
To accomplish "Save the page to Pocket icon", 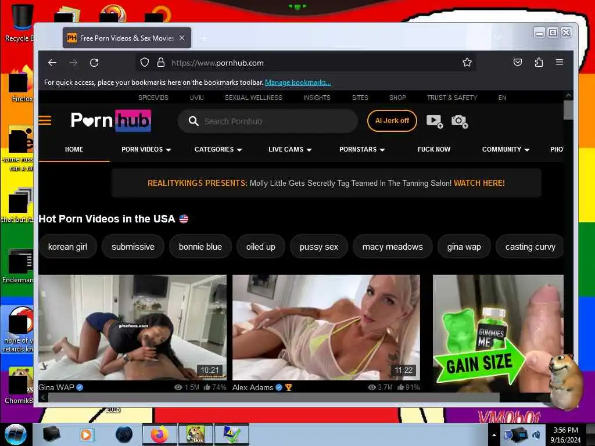I will pos(518,63).
